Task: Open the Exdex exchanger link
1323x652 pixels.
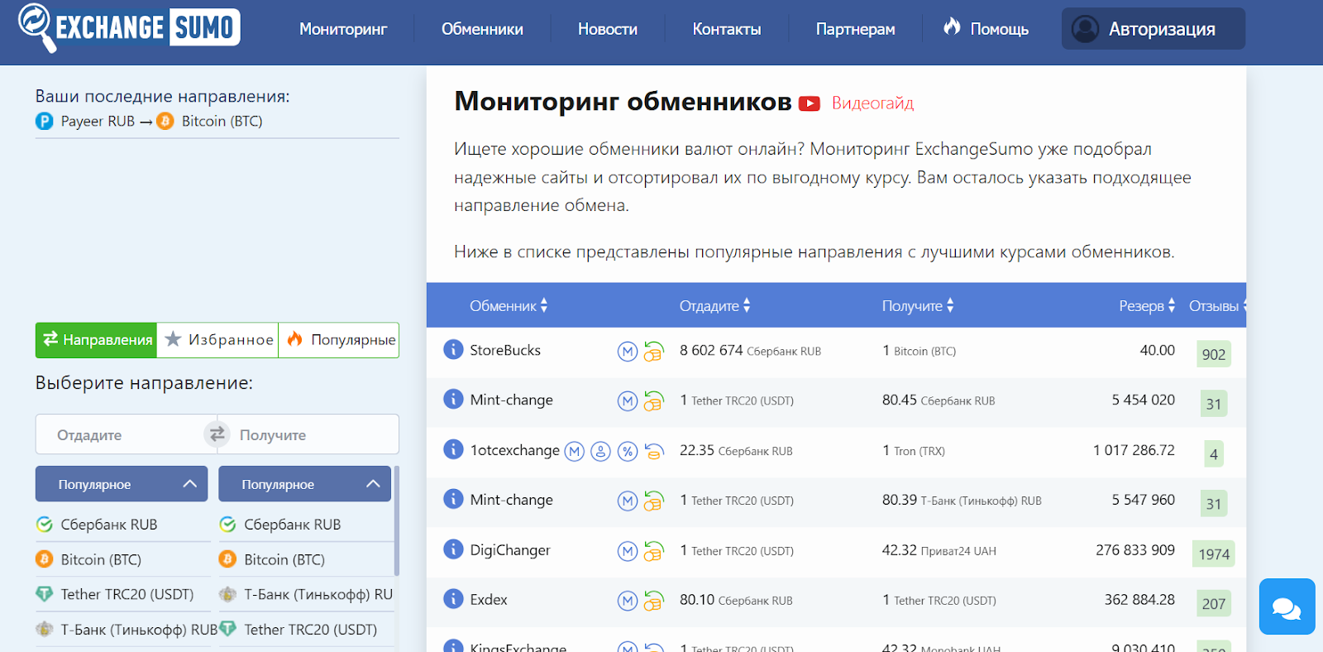Action: click(x=489, y=600)
